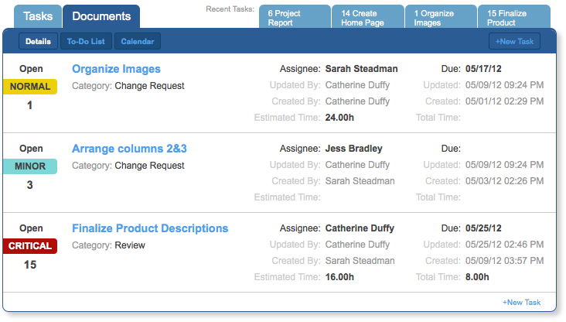
Task: Switch to To-Do List view
Action: click(x=86, y=42)
